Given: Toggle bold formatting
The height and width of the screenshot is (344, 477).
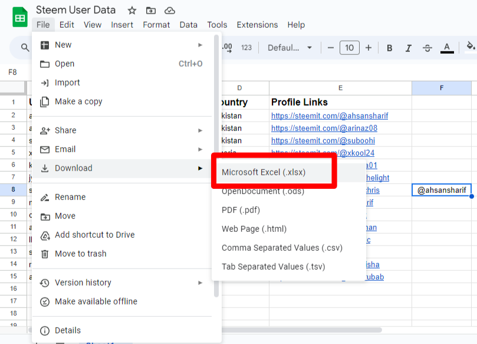Looking at the screenshot, I should click(x=389, y=48).
